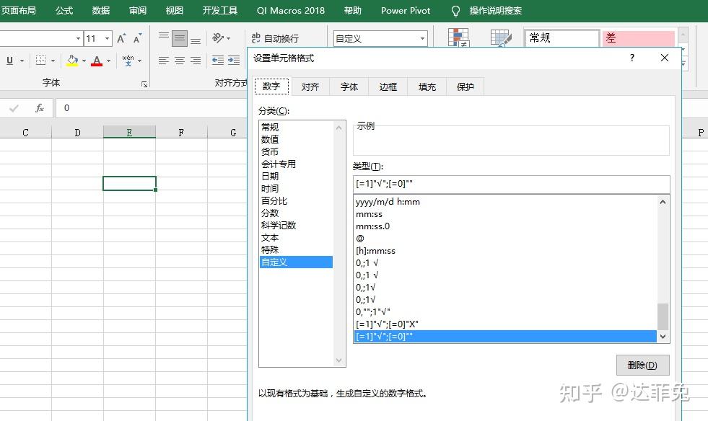The width and height of the screenshot is (708, 421).
Task: Select top align icon
Action: pyautogui.click(x=163, y=37)
